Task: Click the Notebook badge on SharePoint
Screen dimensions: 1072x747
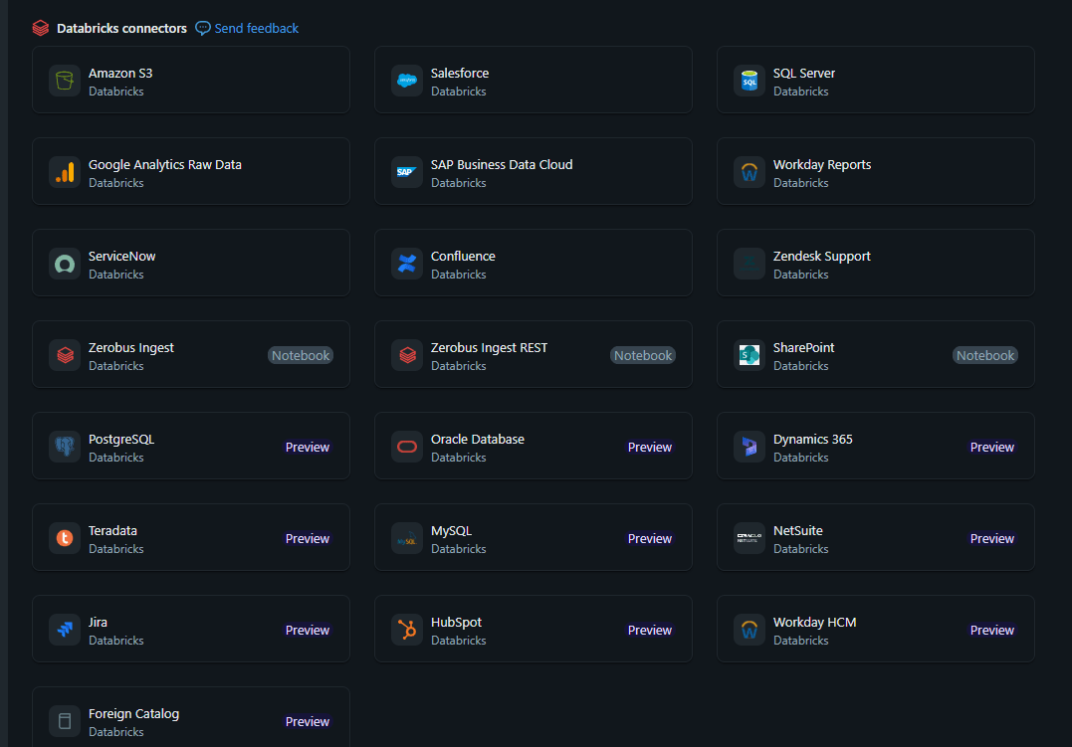Action: point(985,355)
